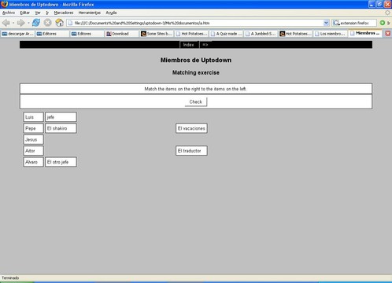
Task: Click the Forward arrow icon
Action: tap(20, 23)
